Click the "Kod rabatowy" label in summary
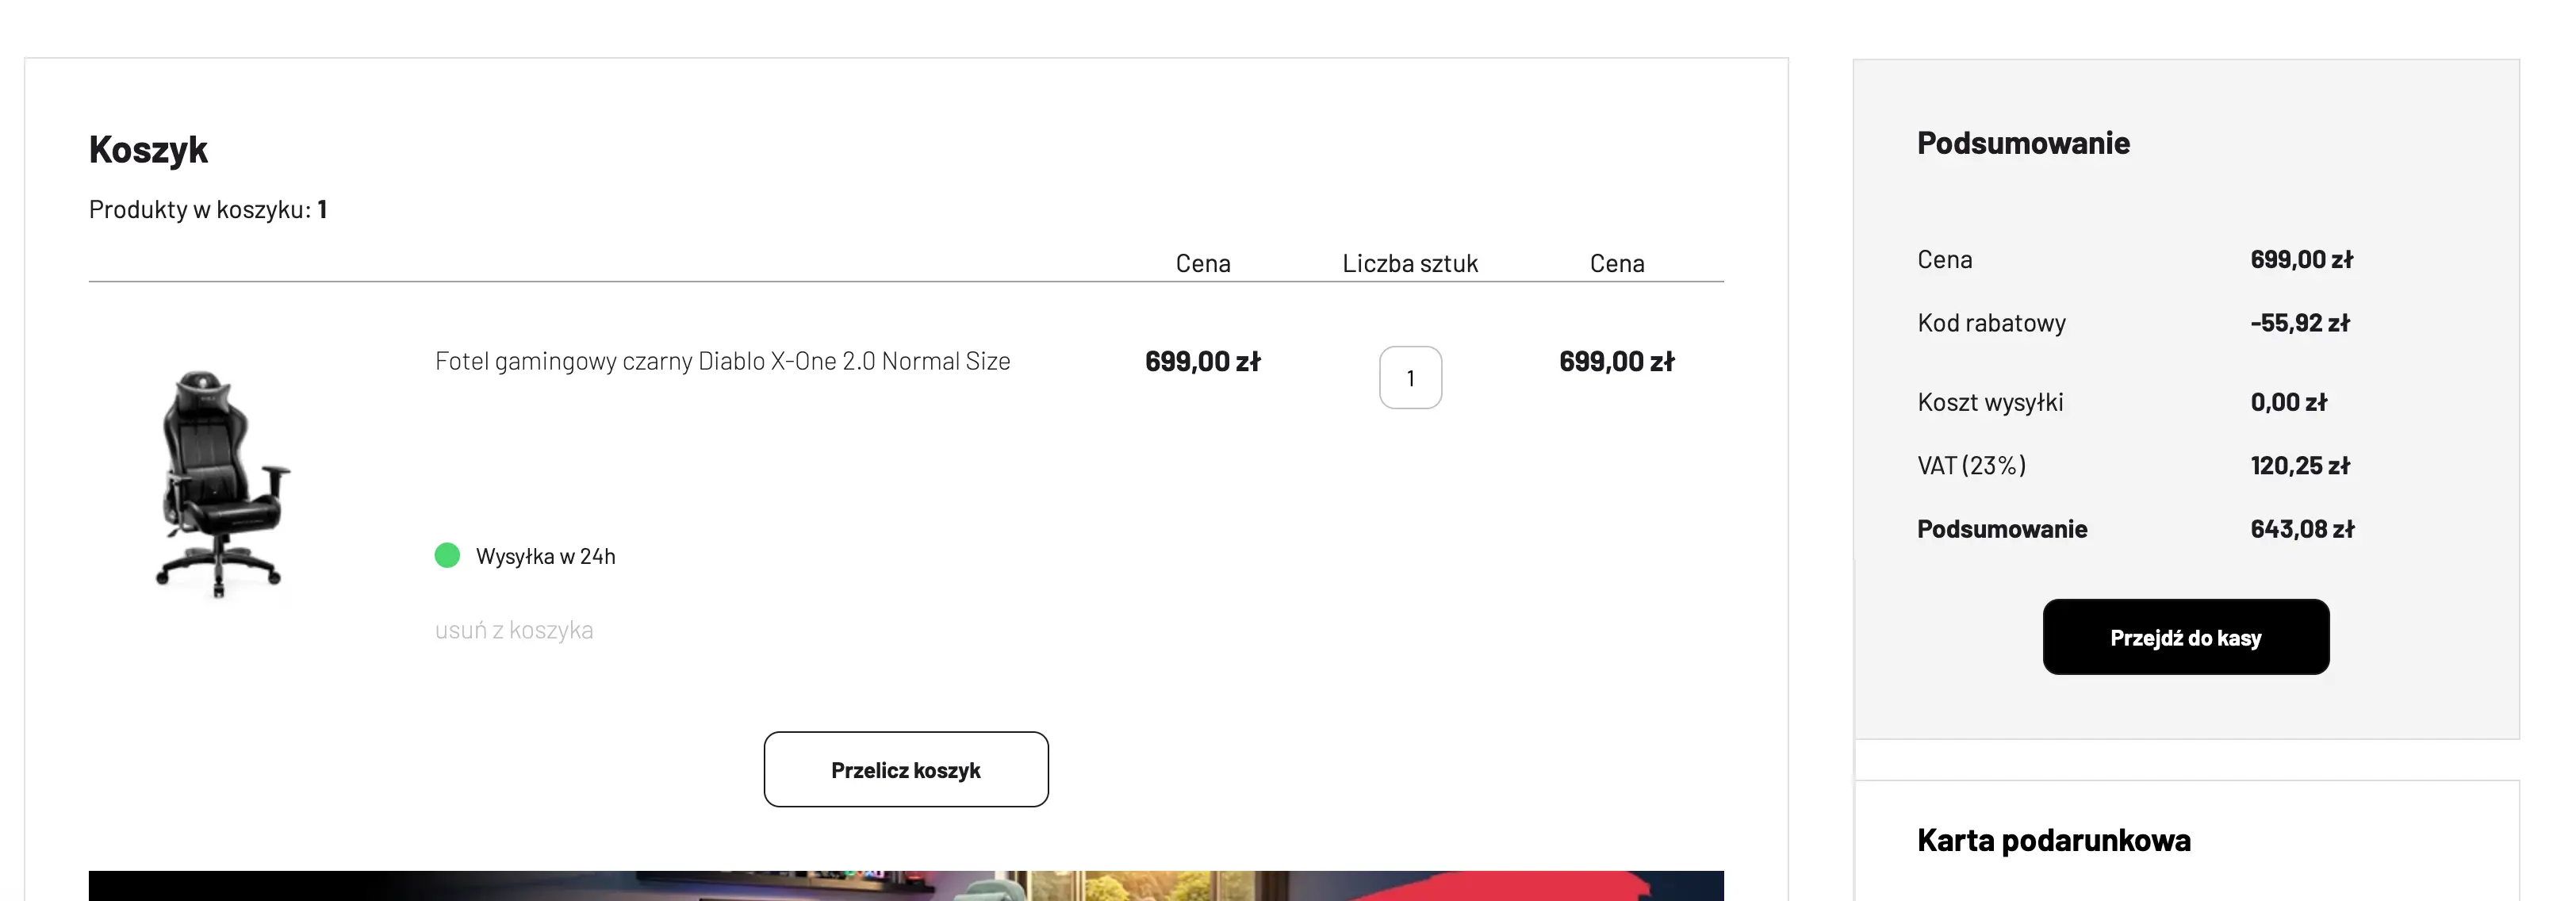Viewport: 2576px width, 901px height. 1991,323
